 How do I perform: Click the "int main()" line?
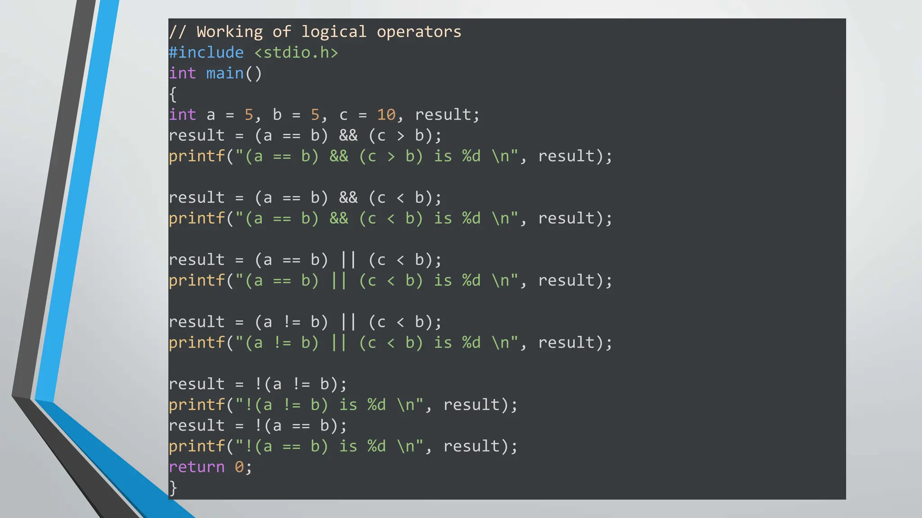point(215,73)
